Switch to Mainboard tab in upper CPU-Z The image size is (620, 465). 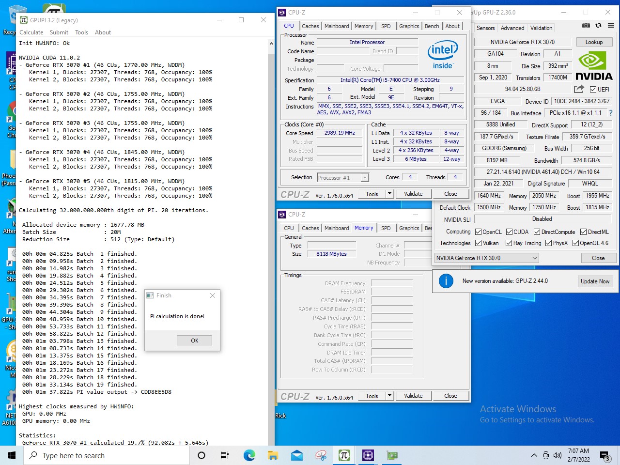pos(337,26)
